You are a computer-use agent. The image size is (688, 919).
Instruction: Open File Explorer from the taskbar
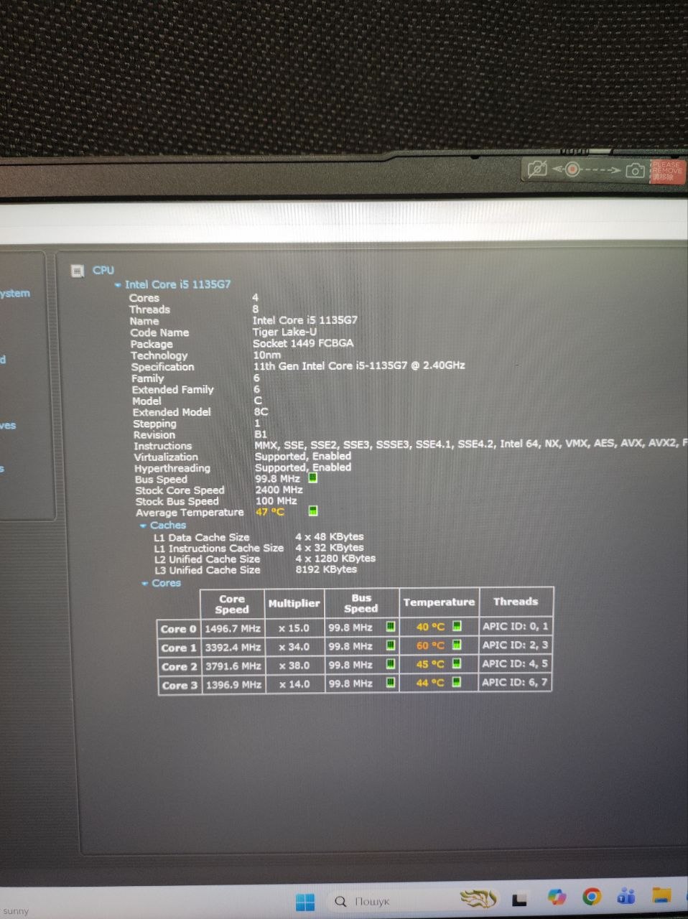pyautogui.click(x=661, y=894)
